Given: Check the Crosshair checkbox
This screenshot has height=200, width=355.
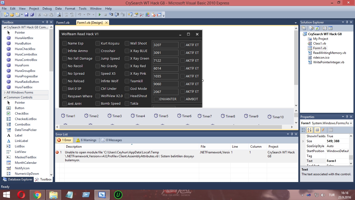Looking at the screenshot, I should click(x=98, y=51).
